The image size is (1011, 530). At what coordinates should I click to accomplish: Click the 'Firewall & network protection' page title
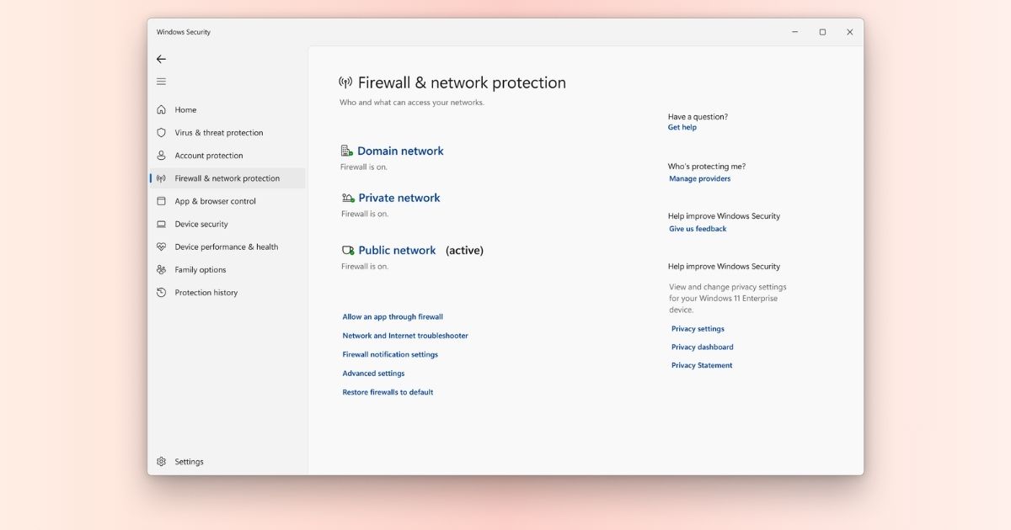click(x=462, y=82)
